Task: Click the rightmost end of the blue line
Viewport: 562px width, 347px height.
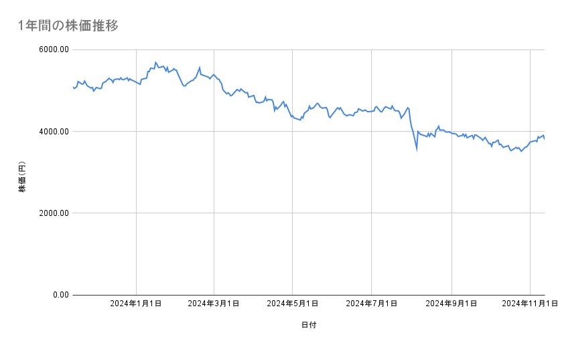Action: tap(544, 138)
